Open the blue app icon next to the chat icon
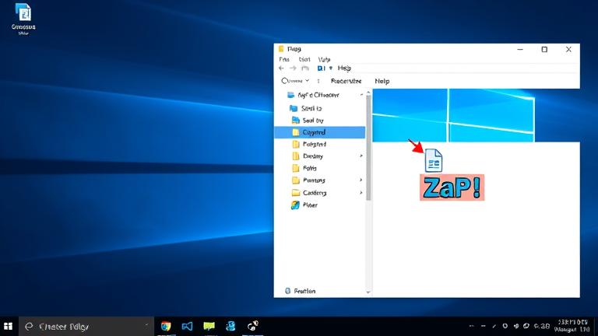598x336 pixels. click(230, 327)
